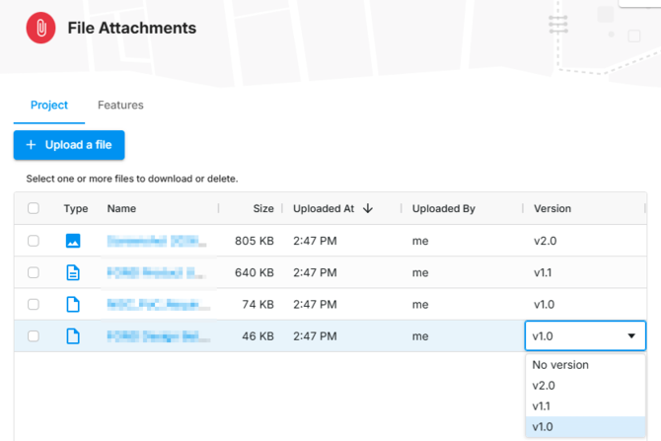Click the 805 KB size cell

pos(255,241)
